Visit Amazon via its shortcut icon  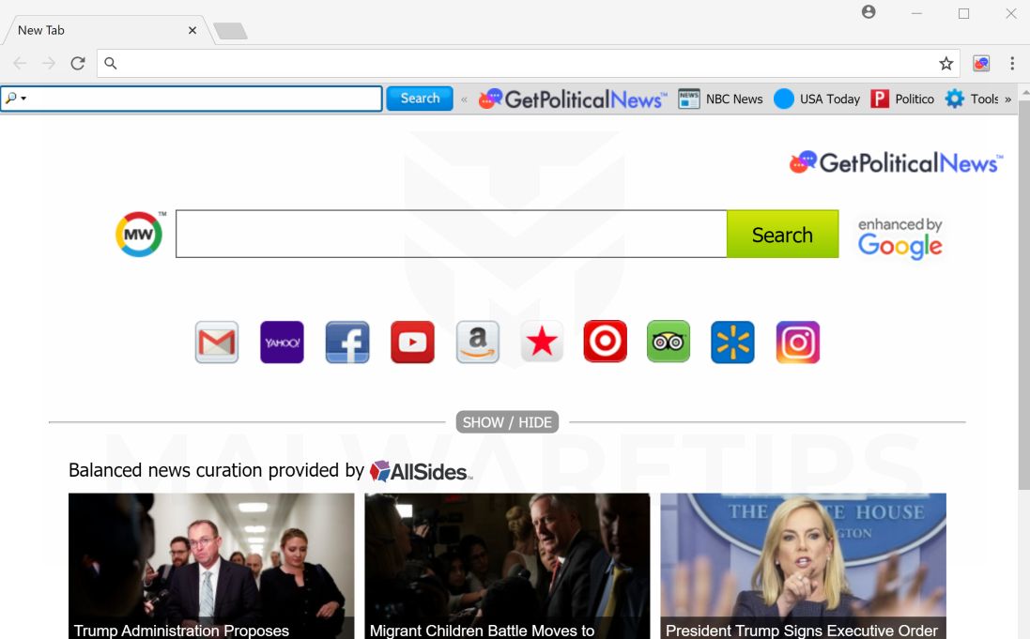tap(477, 342)
